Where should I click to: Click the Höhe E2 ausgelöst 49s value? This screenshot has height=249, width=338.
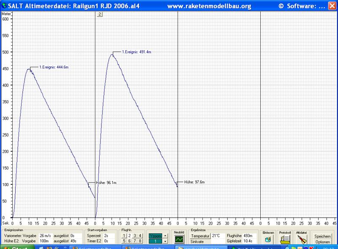[x=76, y=241]
